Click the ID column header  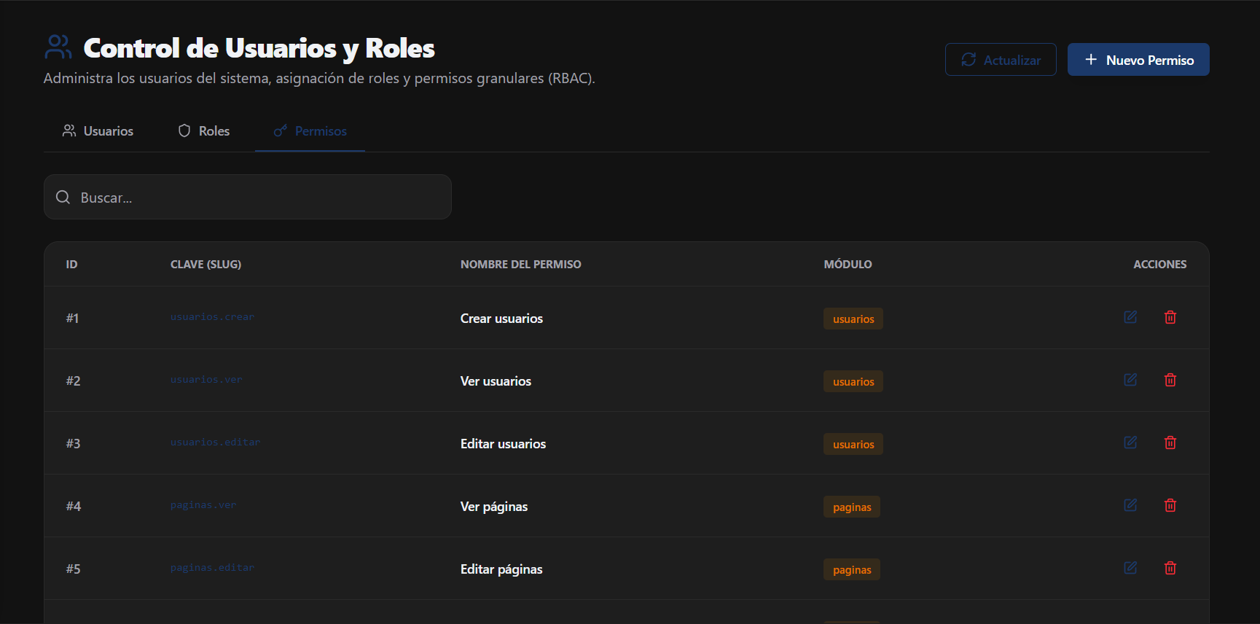click(71, 264)
